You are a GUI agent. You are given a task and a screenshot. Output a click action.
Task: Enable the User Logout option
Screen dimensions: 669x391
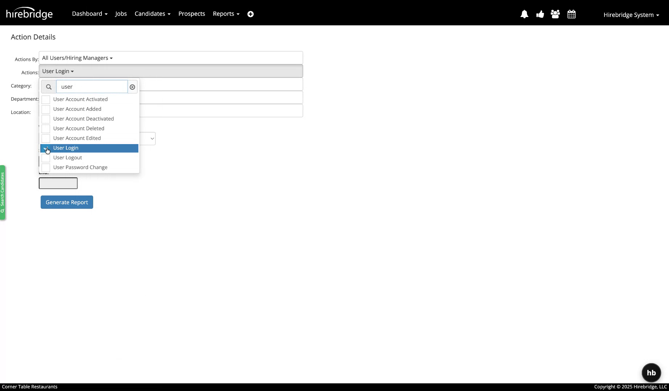point(46,157)
